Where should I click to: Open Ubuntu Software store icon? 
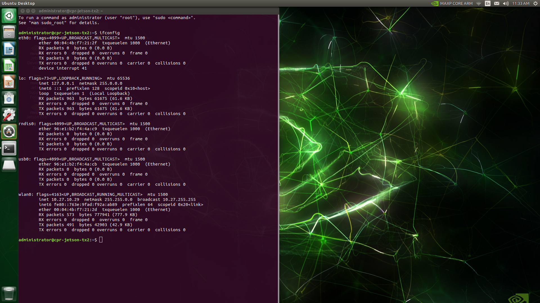(x=9, y=99)
